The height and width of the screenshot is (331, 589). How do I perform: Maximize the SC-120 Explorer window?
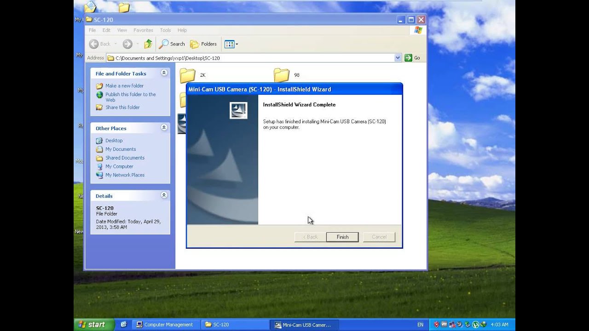pyautogui.click(x=411, y=20)
